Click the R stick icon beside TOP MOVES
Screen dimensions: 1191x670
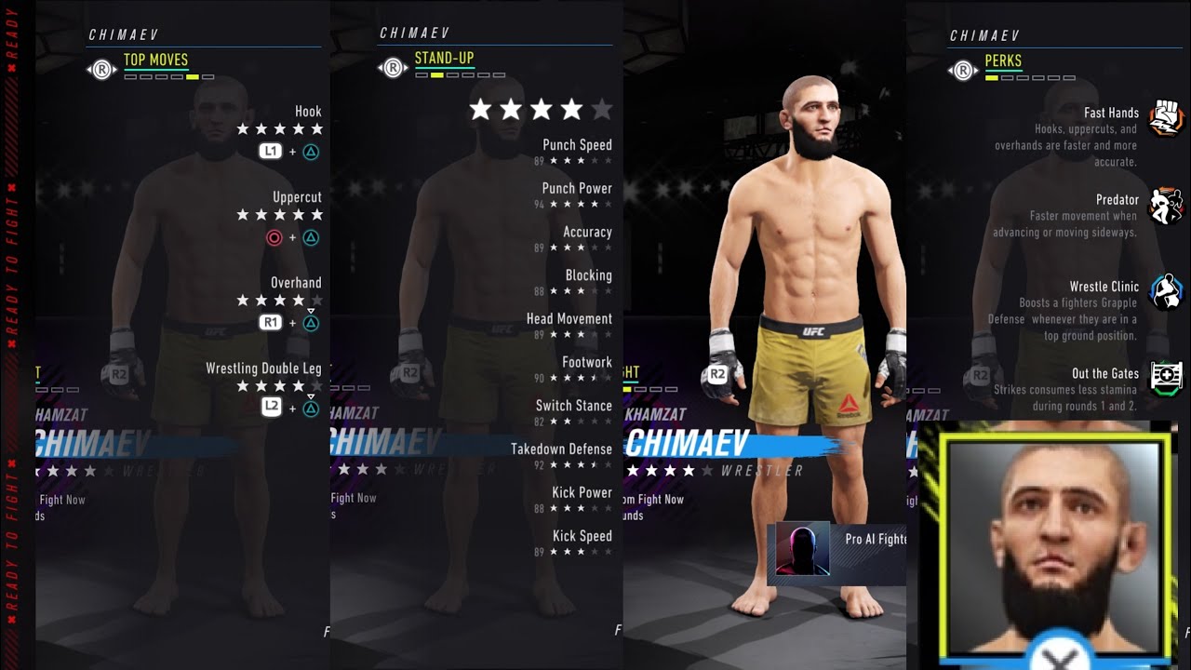(100, 69)
